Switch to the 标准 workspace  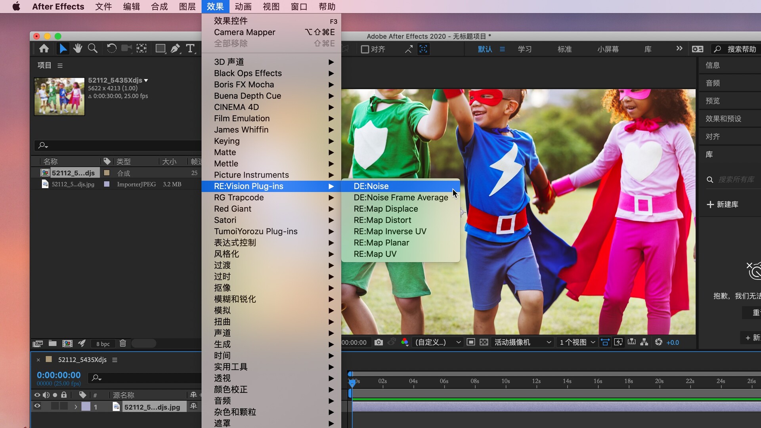[564, 49]
